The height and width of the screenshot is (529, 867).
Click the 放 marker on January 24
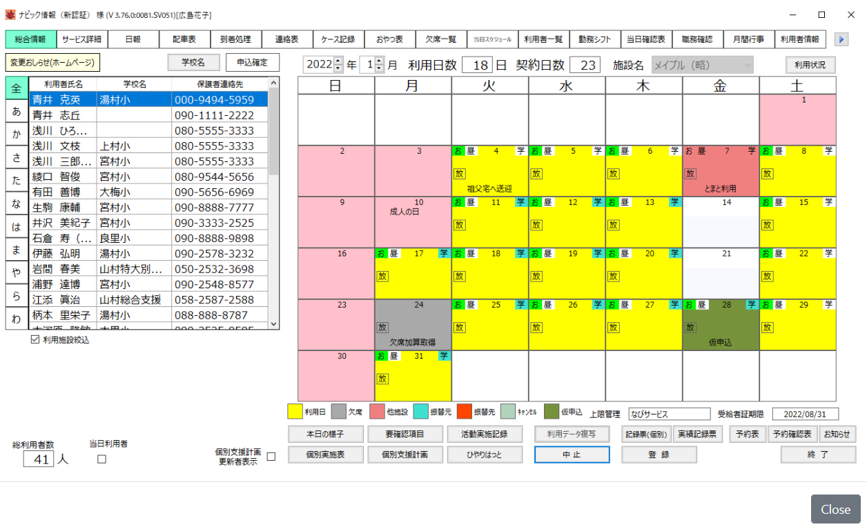pos(382,327)
